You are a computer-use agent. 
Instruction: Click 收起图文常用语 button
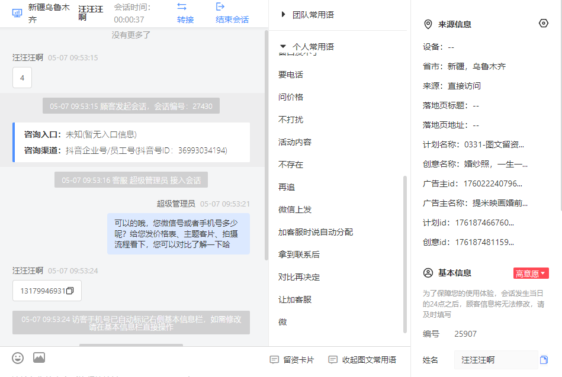coord(362,360)
